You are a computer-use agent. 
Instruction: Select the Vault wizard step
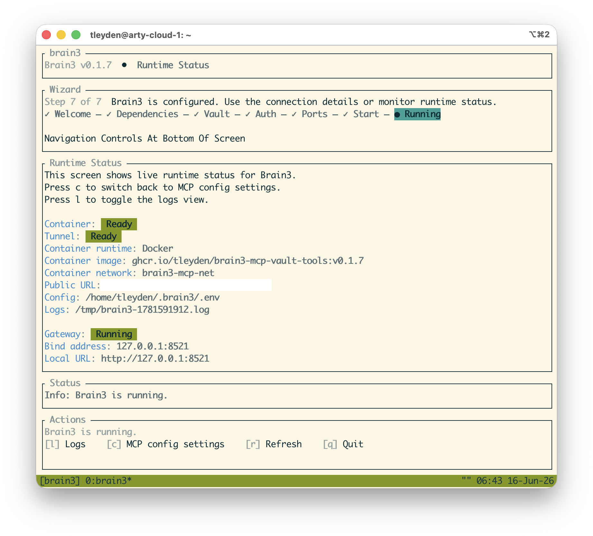click(x=212, y=114)
